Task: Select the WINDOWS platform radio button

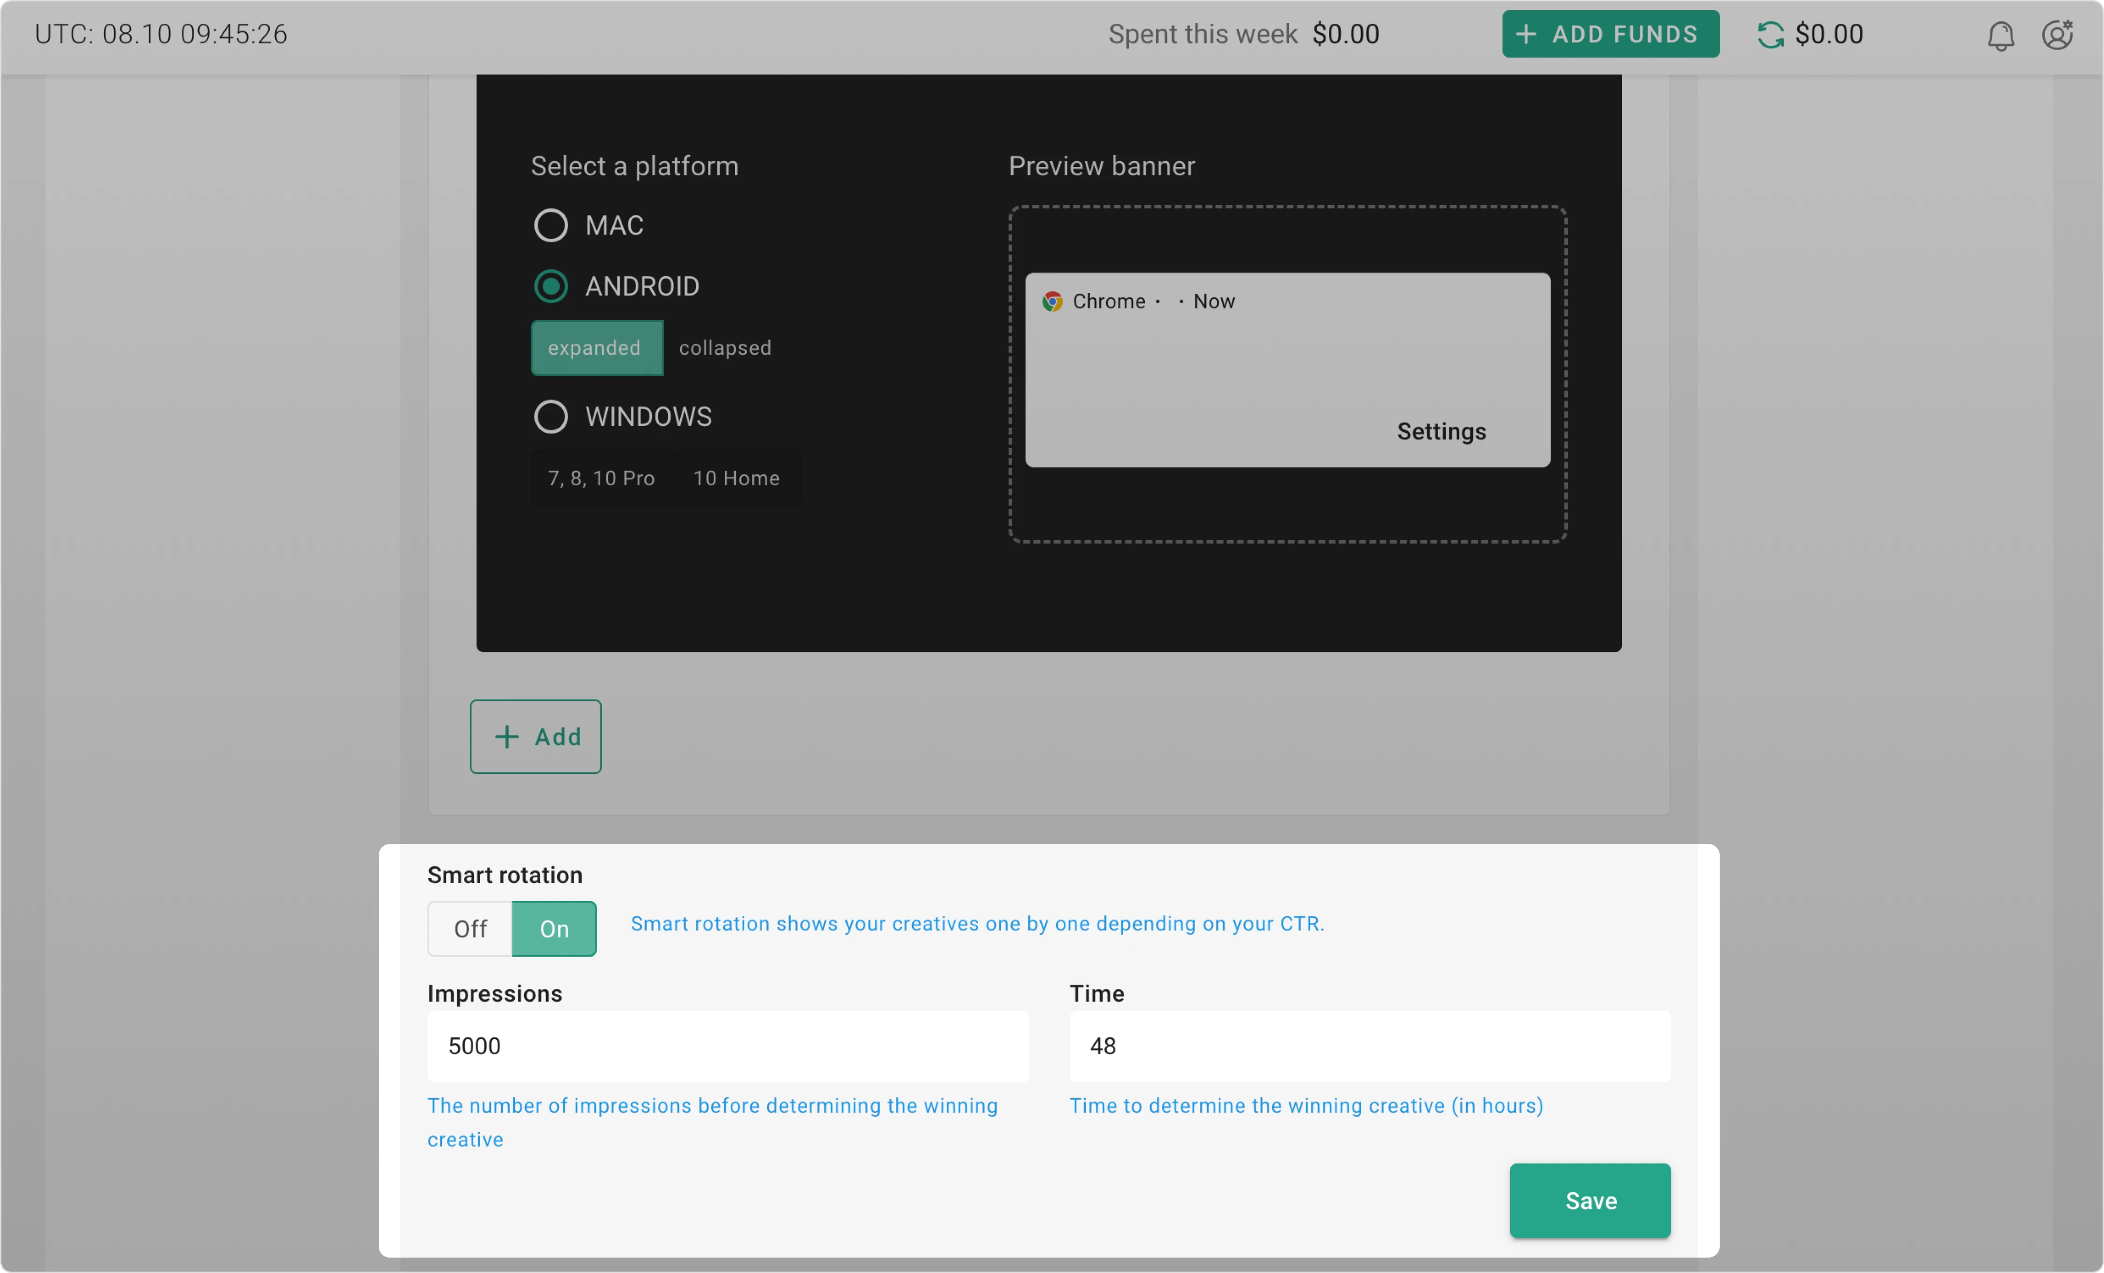Action: (551, 415)
